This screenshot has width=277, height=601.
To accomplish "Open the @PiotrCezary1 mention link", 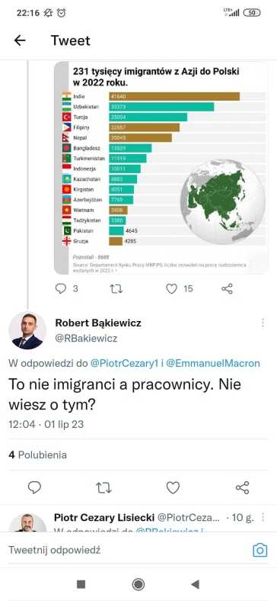I will (x=124, y=363).
